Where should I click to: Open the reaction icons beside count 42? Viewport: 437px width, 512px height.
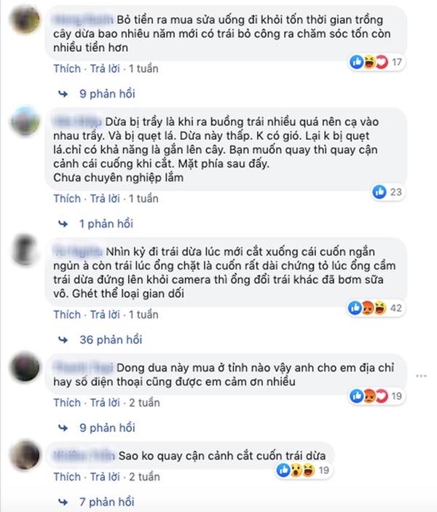point(367,308)
